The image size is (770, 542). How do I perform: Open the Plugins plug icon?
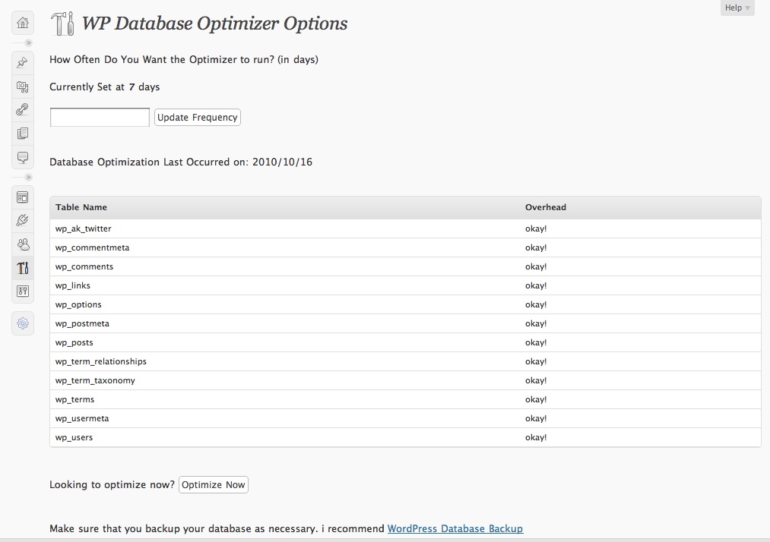pos(23,220)
